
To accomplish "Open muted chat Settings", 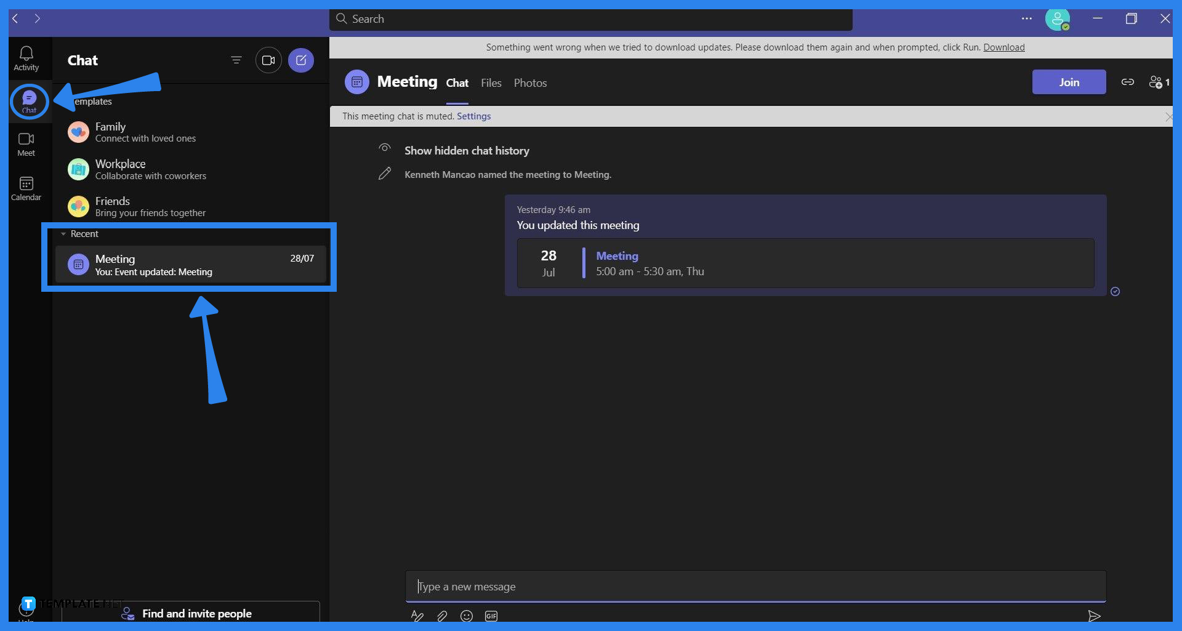I will (x=473, y=116).
